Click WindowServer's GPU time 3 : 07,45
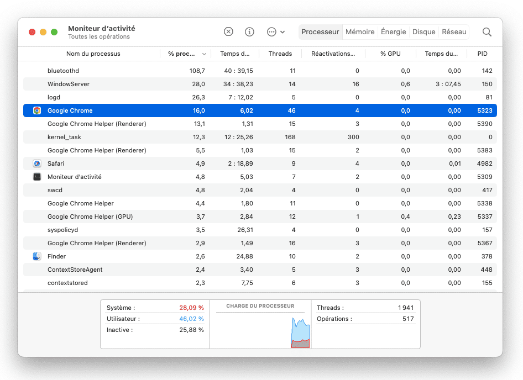Image resolution: width=523 pixels, height=380 pixels. [448, 84]
